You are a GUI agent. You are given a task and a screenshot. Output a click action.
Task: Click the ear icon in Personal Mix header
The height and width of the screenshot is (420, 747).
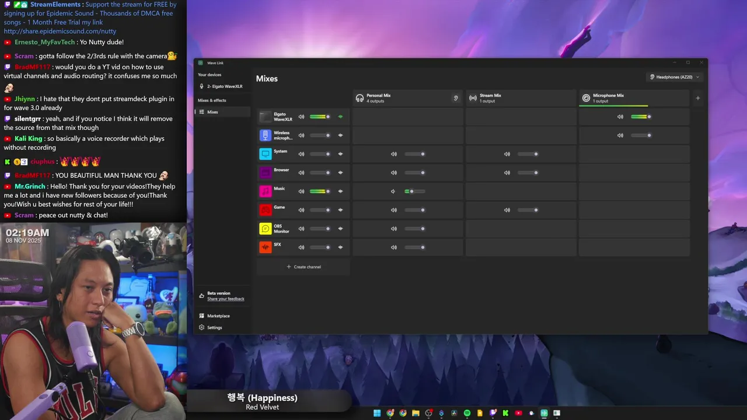[x=456, y=98]
